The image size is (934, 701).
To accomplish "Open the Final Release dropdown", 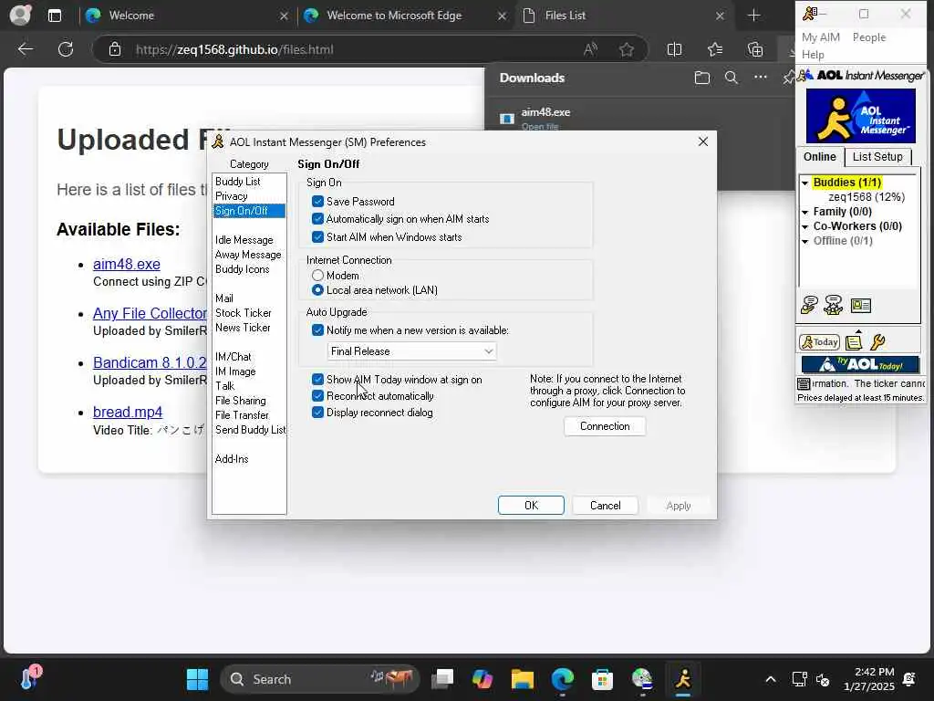I will [x=411, y=351].
